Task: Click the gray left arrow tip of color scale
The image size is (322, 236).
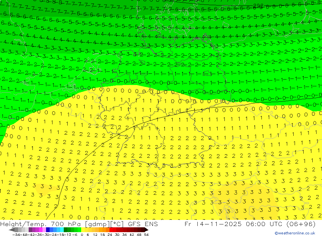Action: tap(12, 230)
